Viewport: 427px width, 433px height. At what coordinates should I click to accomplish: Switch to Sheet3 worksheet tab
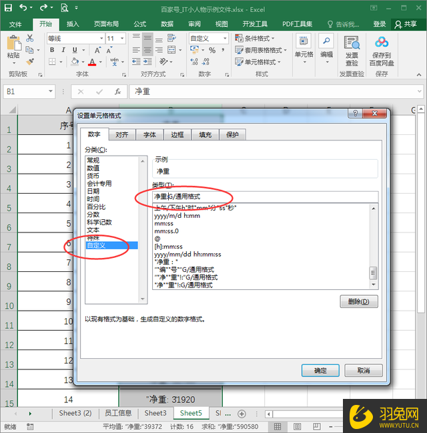(x=155, y=413)
